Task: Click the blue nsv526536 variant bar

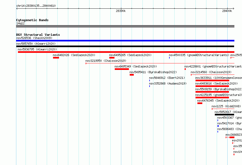Action: pos(125,41)
